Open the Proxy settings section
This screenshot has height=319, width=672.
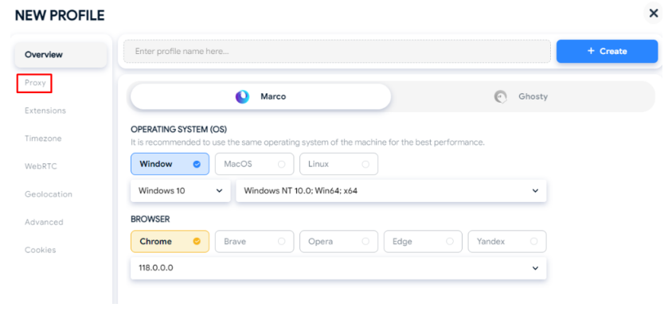coord(35,83)
